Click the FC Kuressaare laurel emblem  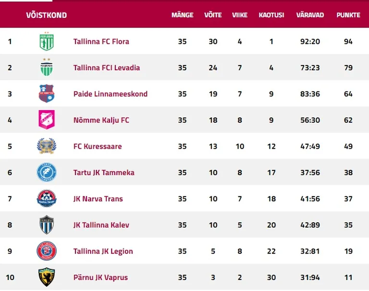pyautogui.click(x=47, y=146)
